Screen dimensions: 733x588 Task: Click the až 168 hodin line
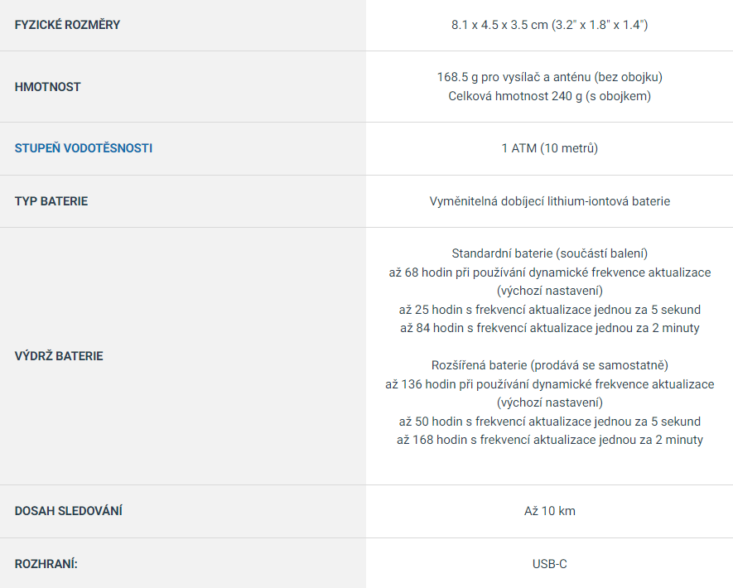[x=549, y=440]
